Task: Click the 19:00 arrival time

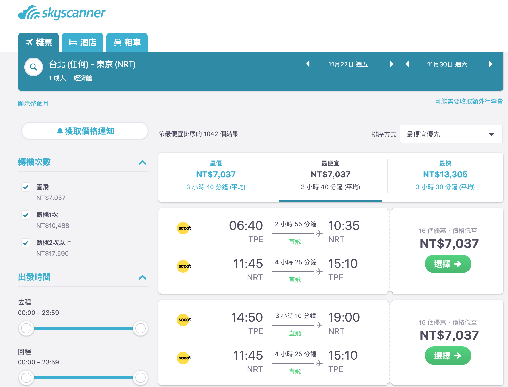Action: 344,317
